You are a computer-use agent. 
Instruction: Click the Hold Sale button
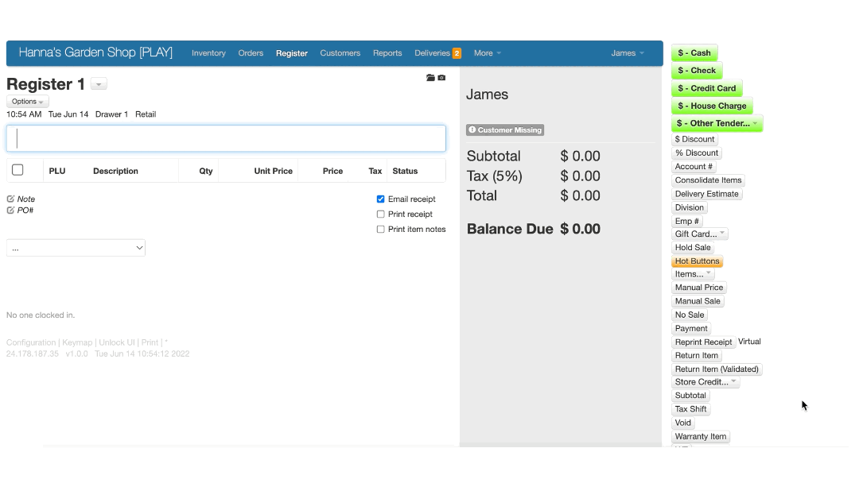[693, 248]
